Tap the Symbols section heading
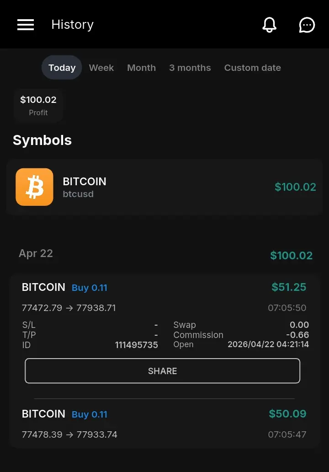This screenshot has height=472, width=329. click(x=42, y=140)
